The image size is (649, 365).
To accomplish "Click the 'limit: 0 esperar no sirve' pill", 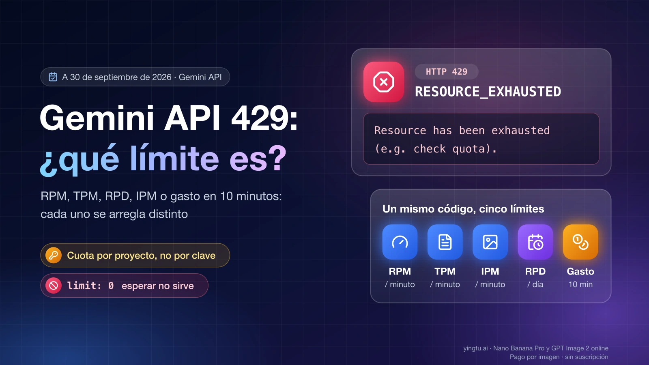I will click(x=124, y=286).
